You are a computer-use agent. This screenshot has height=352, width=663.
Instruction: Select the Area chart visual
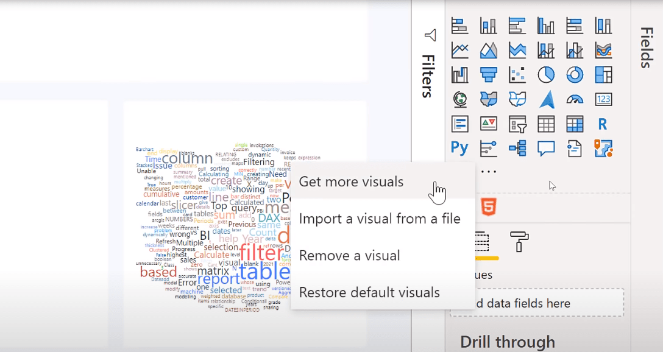pyautogui.click(x=488, y=51)
